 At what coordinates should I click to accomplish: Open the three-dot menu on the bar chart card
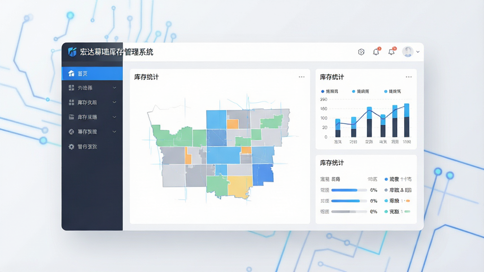pos(409,77)
